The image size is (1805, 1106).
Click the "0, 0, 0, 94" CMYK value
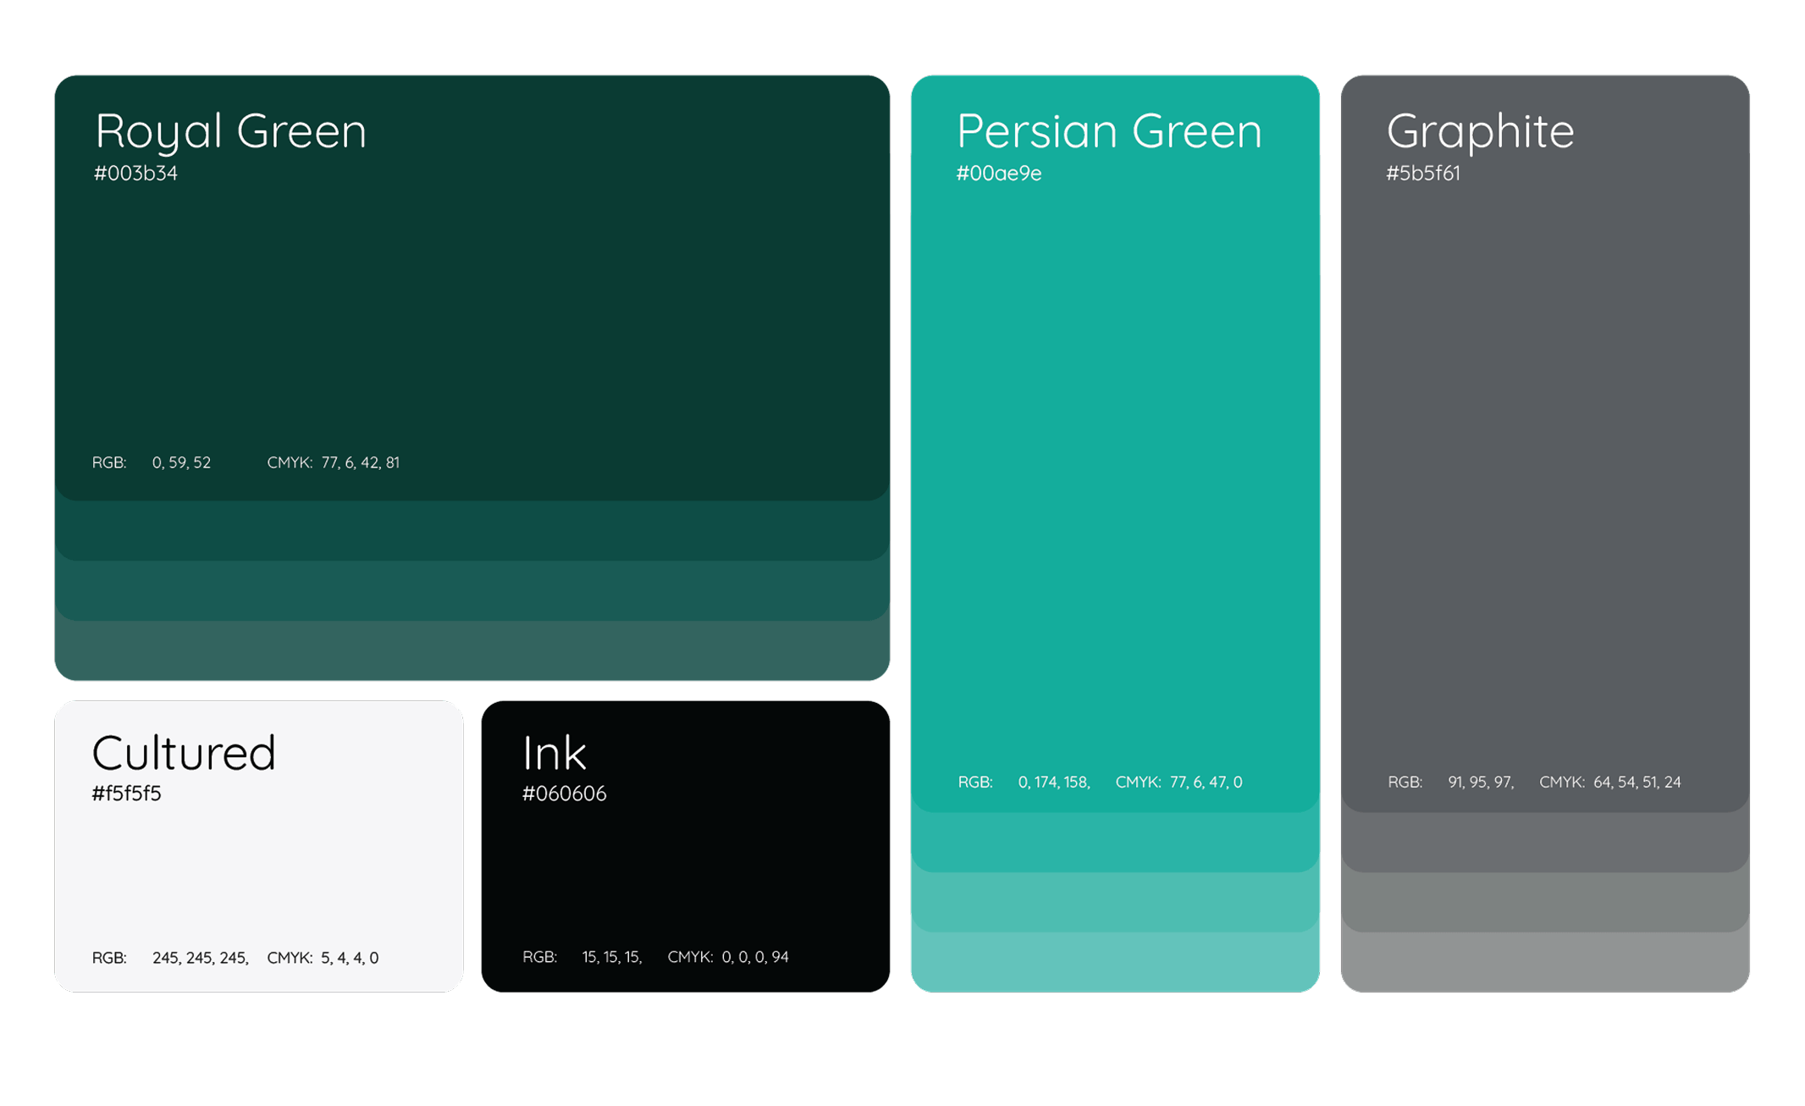click(x=755, y=957)
